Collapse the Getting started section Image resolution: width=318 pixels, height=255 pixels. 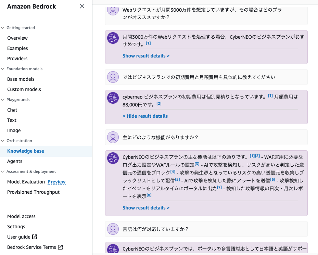pyautogui.click(x=3, y=28)
